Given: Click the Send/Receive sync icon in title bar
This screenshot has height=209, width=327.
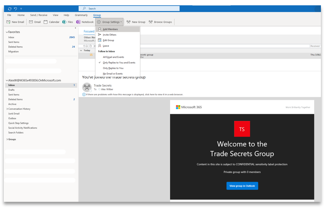Looking at the screenshot, I should [9, 9].
